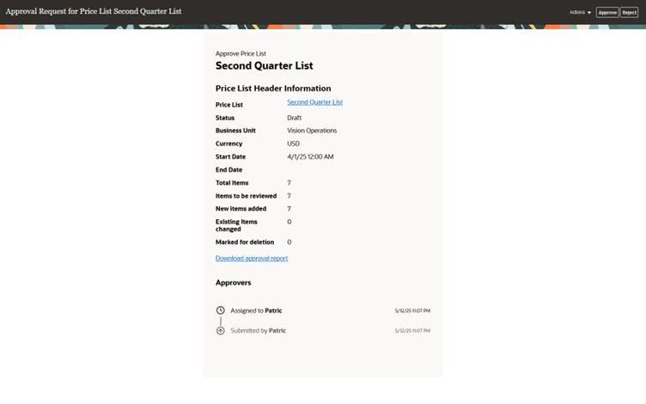Open the Actions dropdown menu
This screenshot has height=404, width=646.
[x=579, y=12]
